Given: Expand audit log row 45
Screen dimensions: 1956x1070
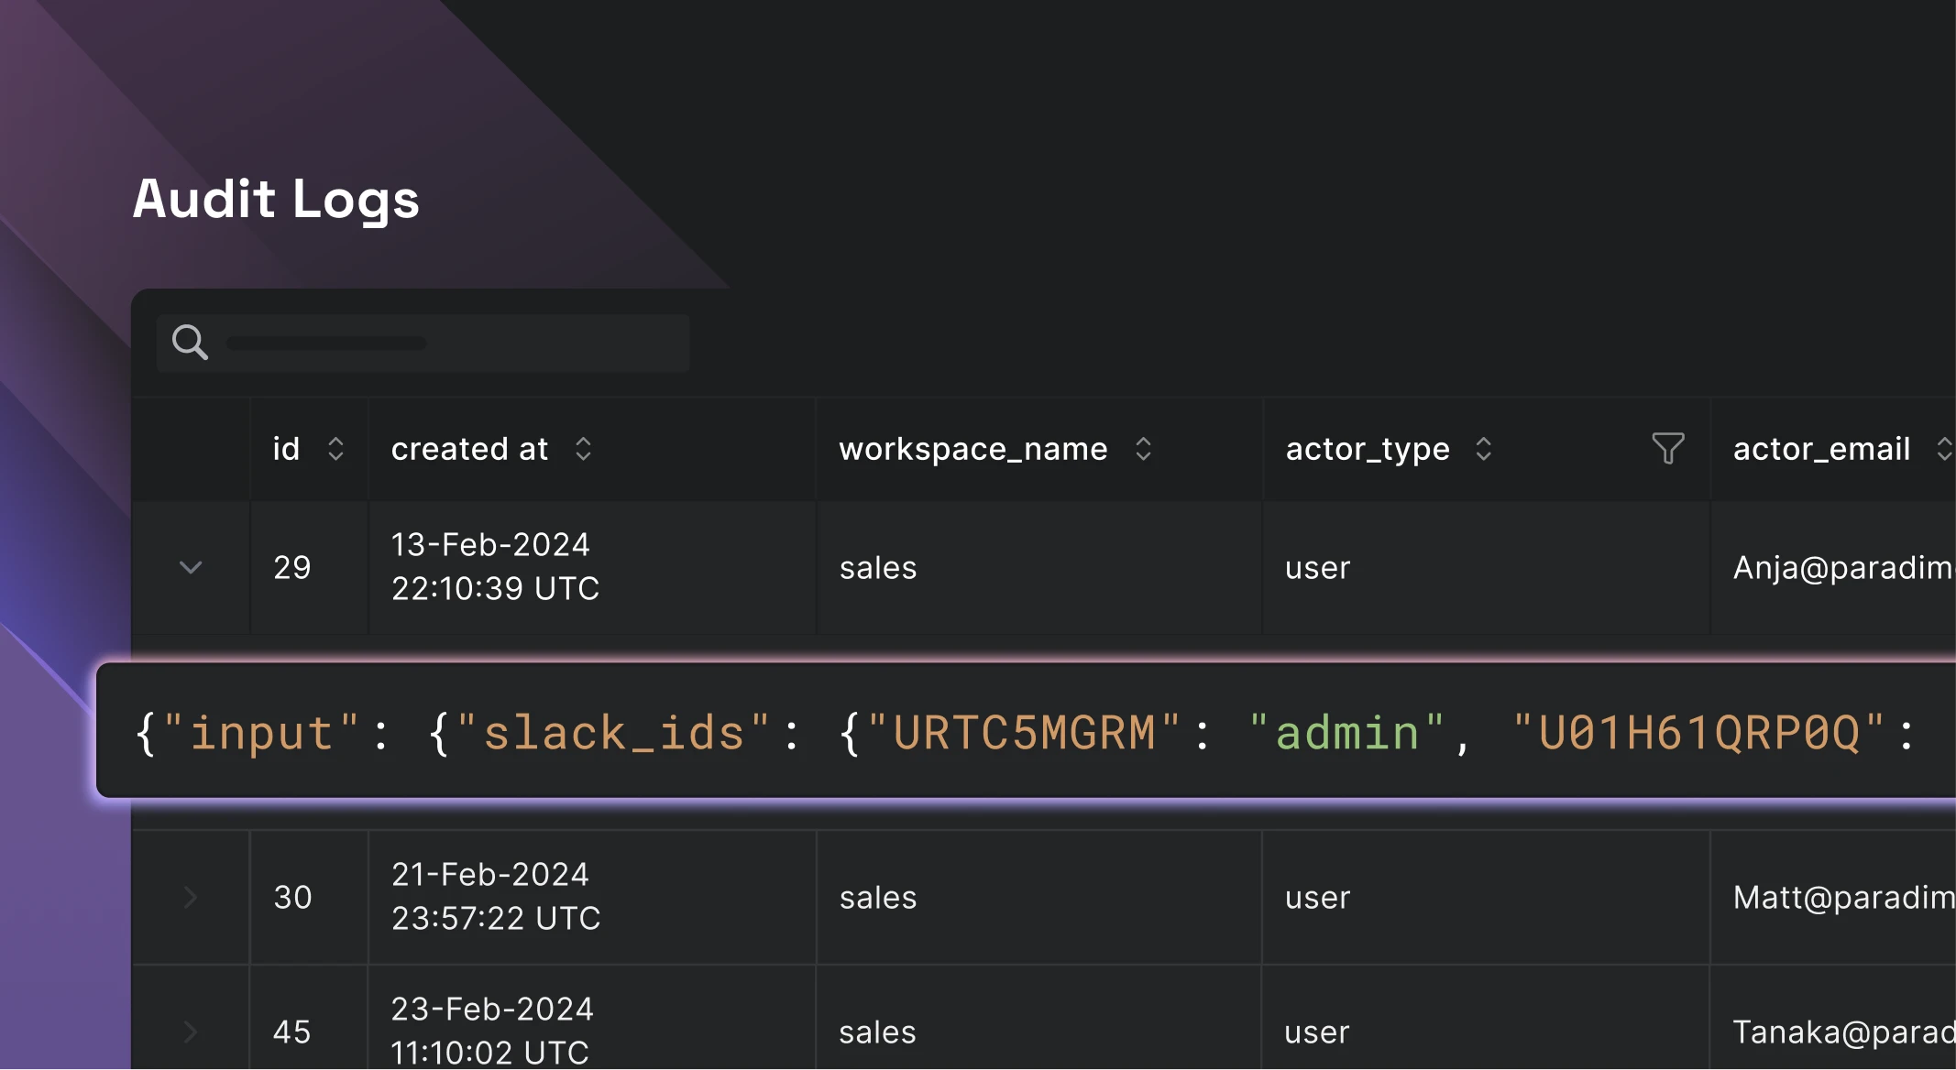Looking at the screenshot, I should 191,1032.
